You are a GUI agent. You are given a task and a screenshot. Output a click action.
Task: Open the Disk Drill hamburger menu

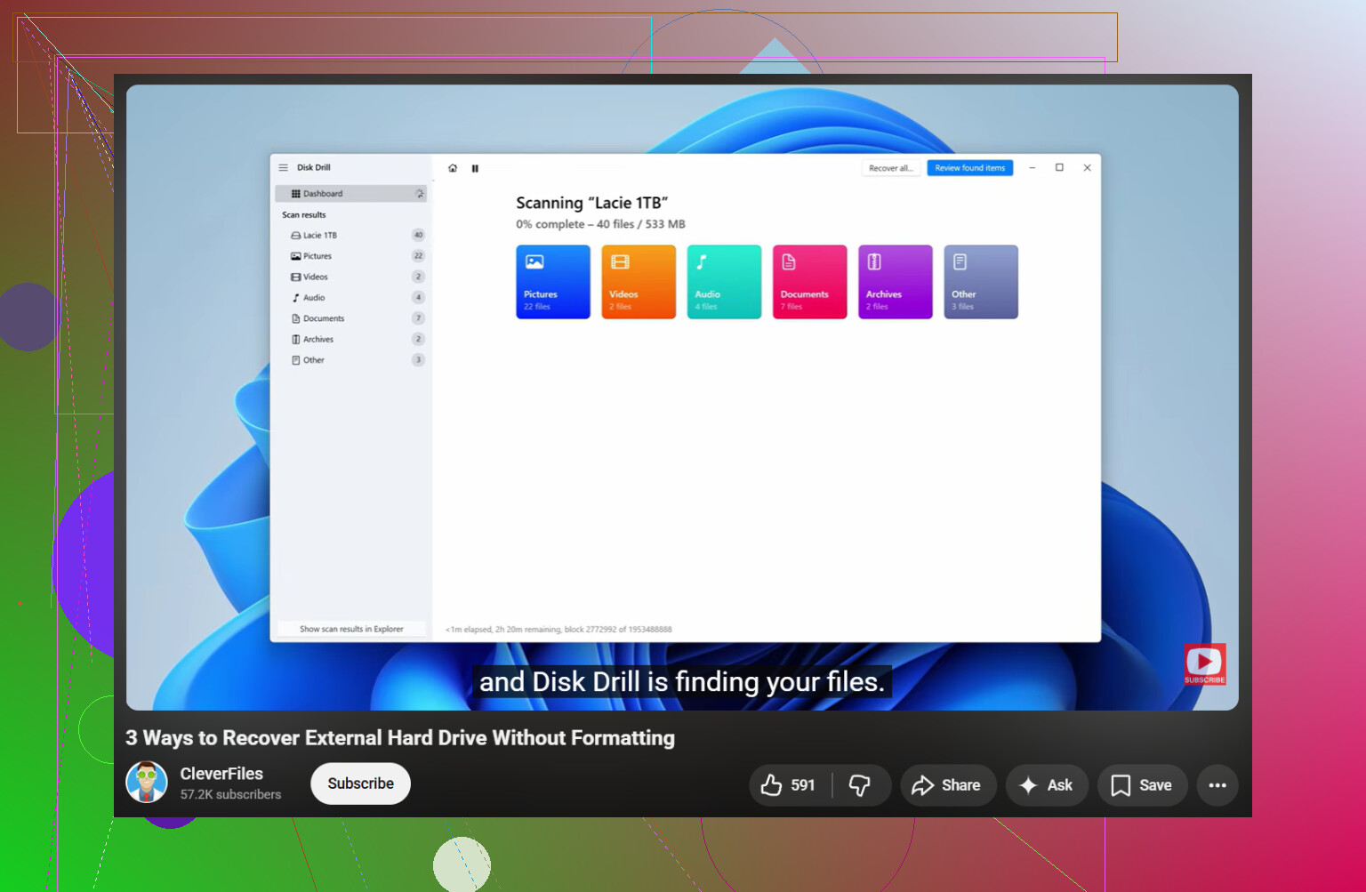pyautogui.click(x=283, y=167)
